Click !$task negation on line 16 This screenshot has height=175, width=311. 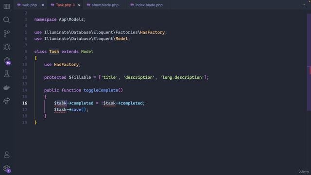tap(108, 103)
